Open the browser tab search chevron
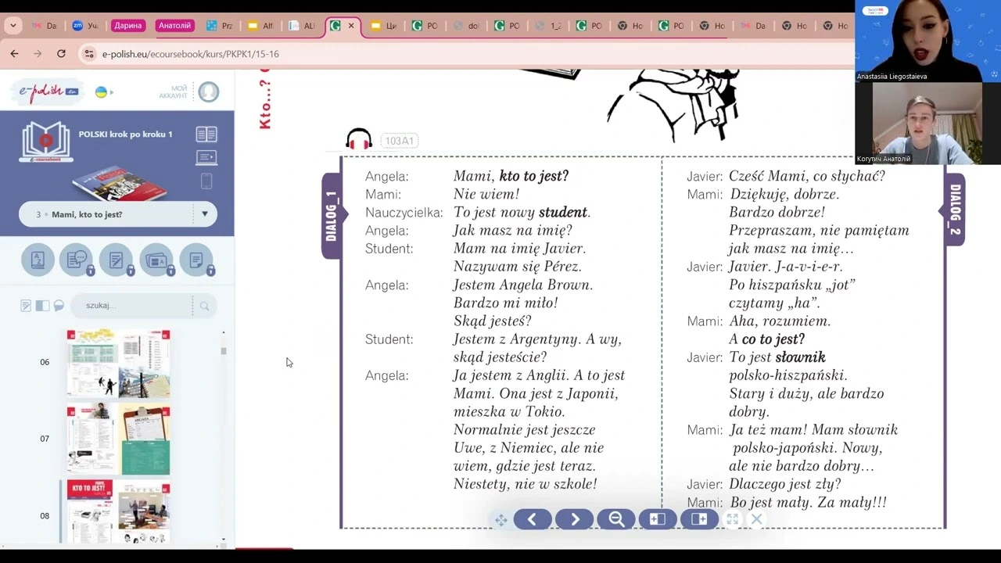This screenshot has height=563, width=1001. 13,26
